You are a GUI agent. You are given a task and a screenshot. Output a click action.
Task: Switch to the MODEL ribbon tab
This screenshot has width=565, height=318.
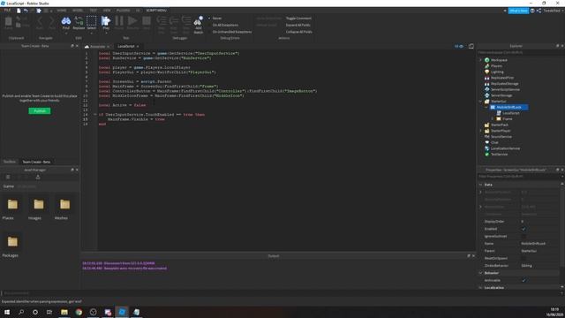(78, 11)
